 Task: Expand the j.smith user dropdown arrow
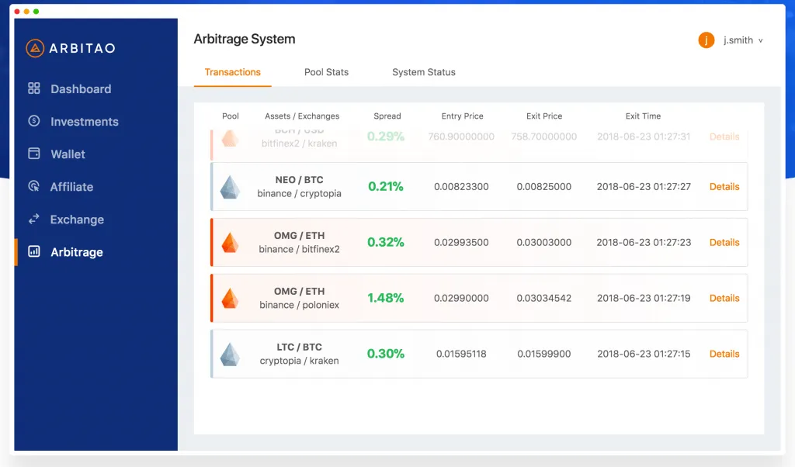[x=761, y=40]
